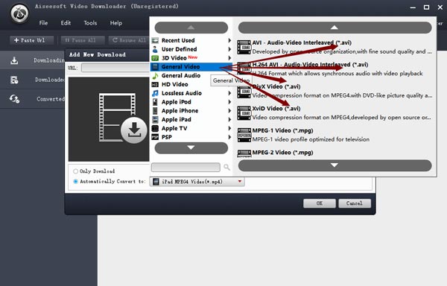
Task: Open the Downloaded list icon
Action: pos(14,80)
